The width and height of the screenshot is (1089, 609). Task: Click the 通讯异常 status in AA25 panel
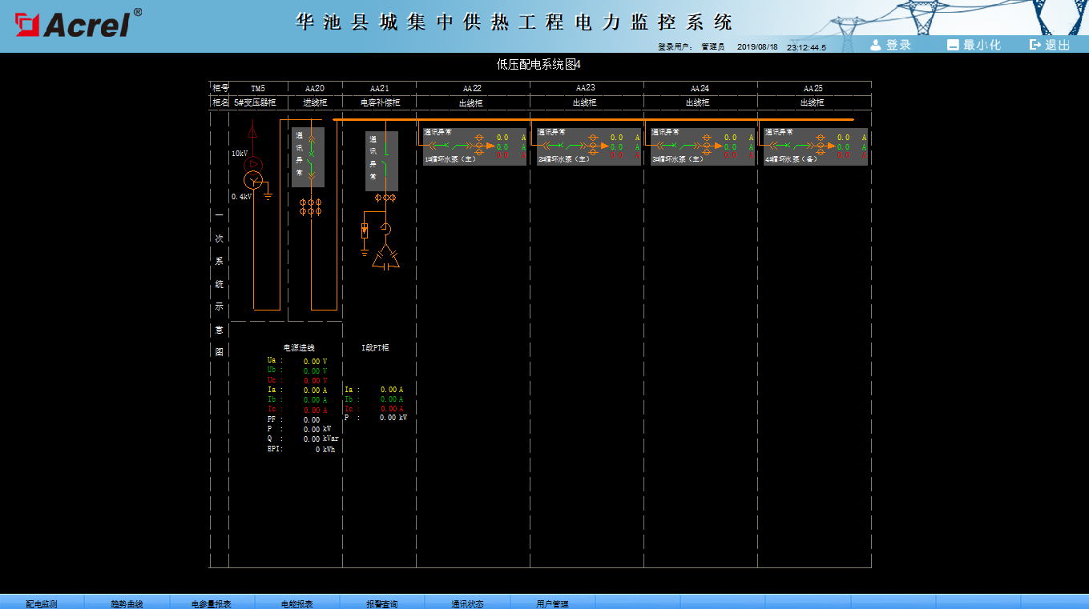[779, 132]
